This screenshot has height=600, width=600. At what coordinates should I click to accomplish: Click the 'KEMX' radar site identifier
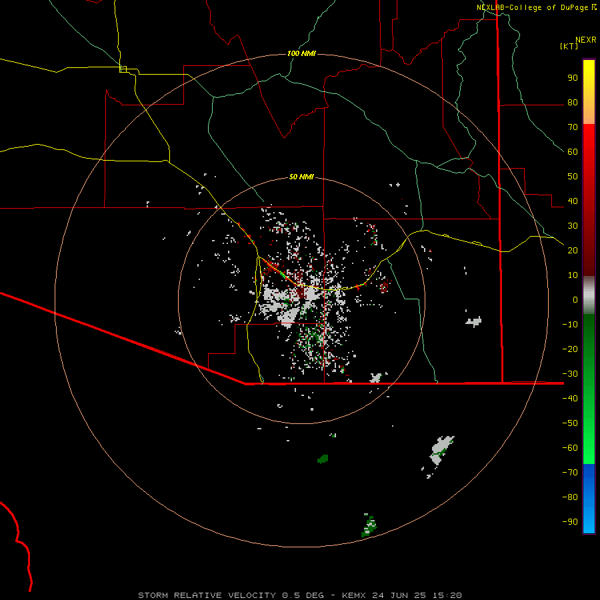pyautogui.click(x=354, y=595)
